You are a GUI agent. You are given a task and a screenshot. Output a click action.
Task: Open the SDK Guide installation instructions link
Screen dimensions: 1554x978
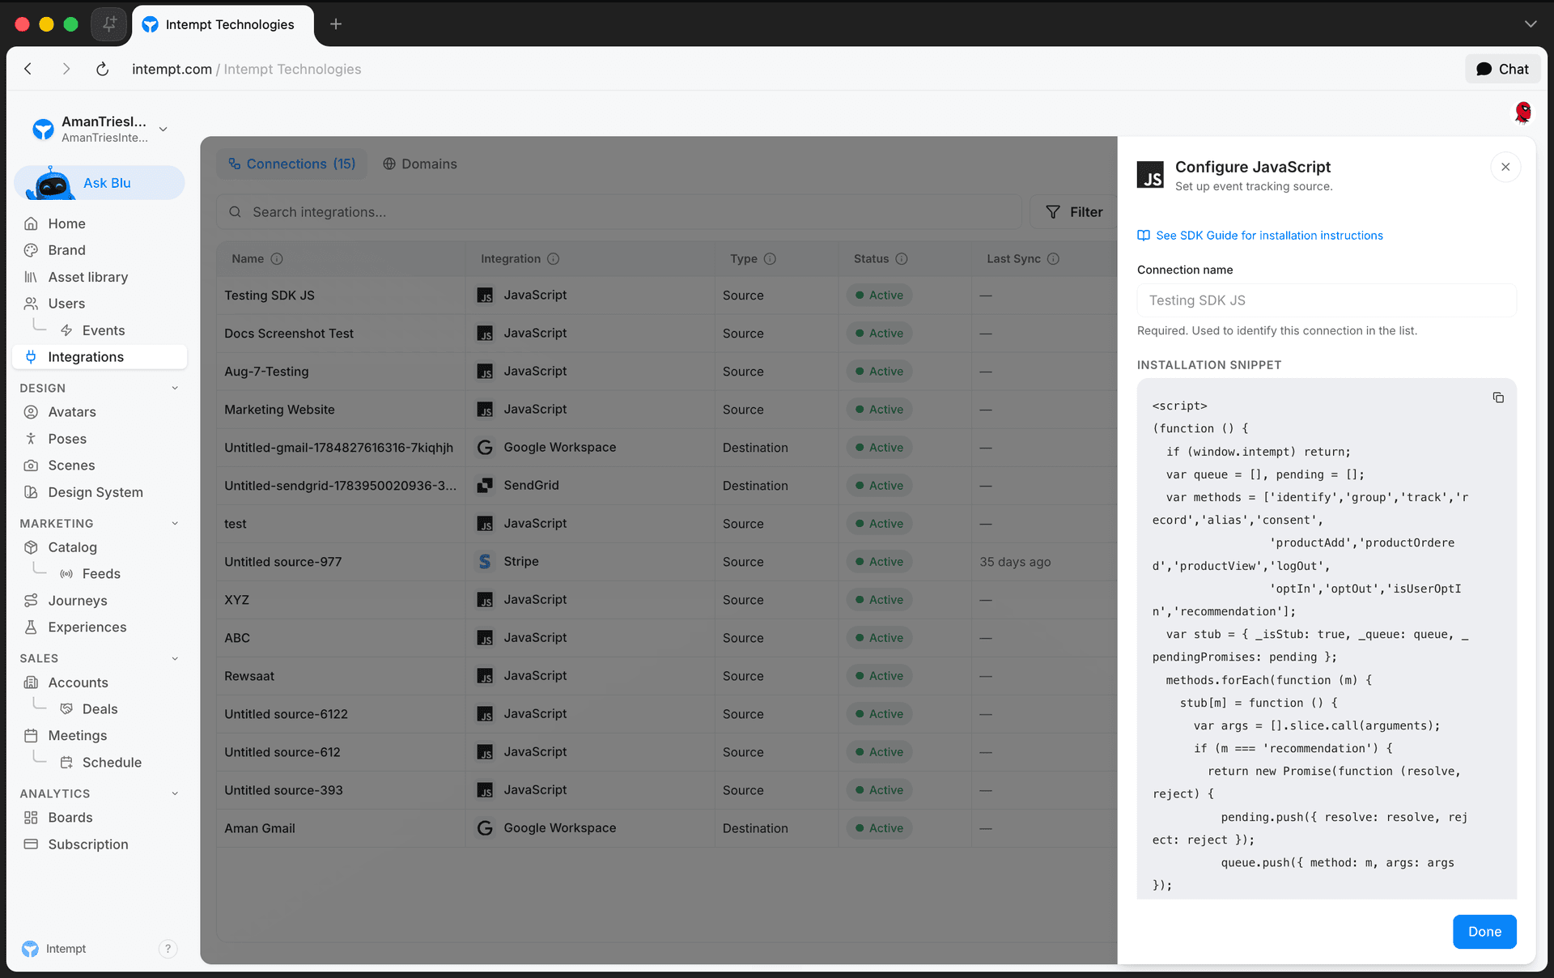point(1260,236)
